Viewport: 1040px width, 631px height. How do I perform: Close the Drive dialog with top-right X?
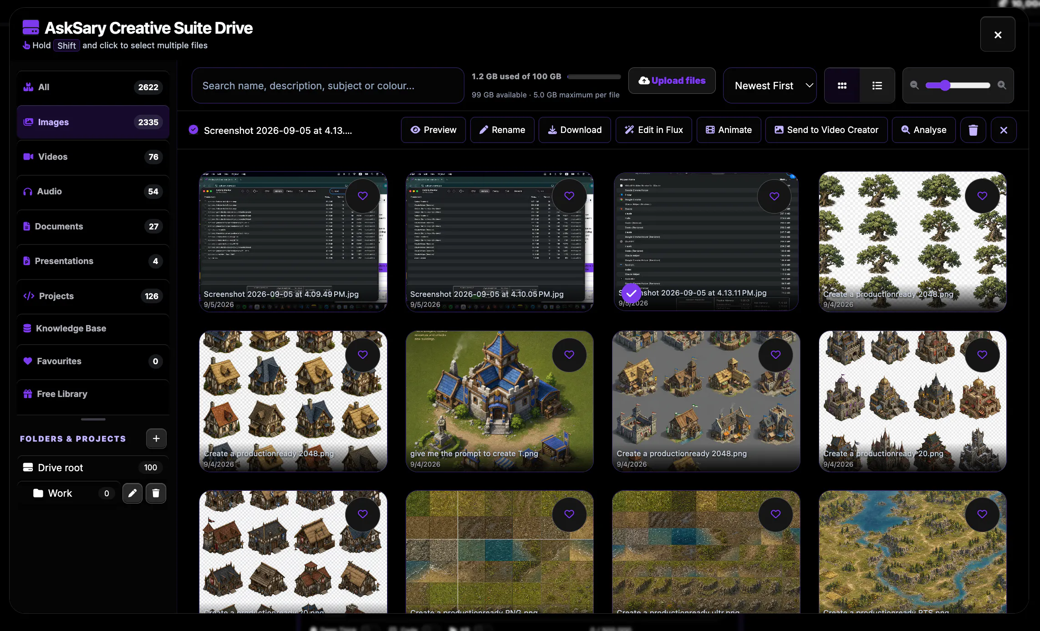(x=998, y=35)
